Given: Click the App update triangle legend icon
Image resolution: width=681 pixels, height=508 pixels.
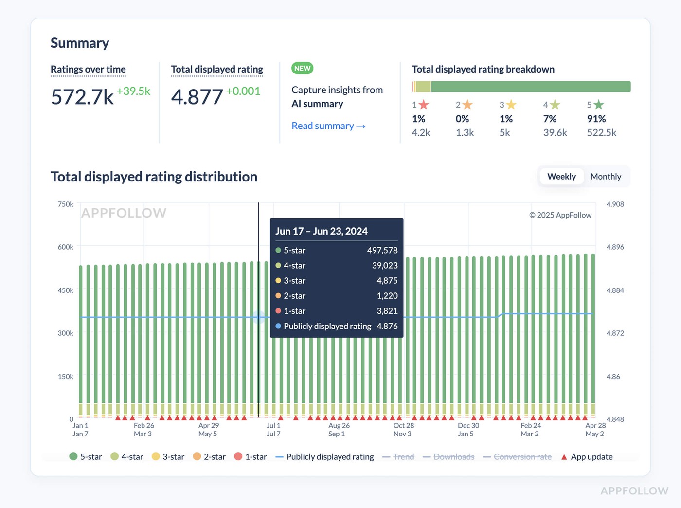Looking at the screenshot, I should tap(564, 456).
